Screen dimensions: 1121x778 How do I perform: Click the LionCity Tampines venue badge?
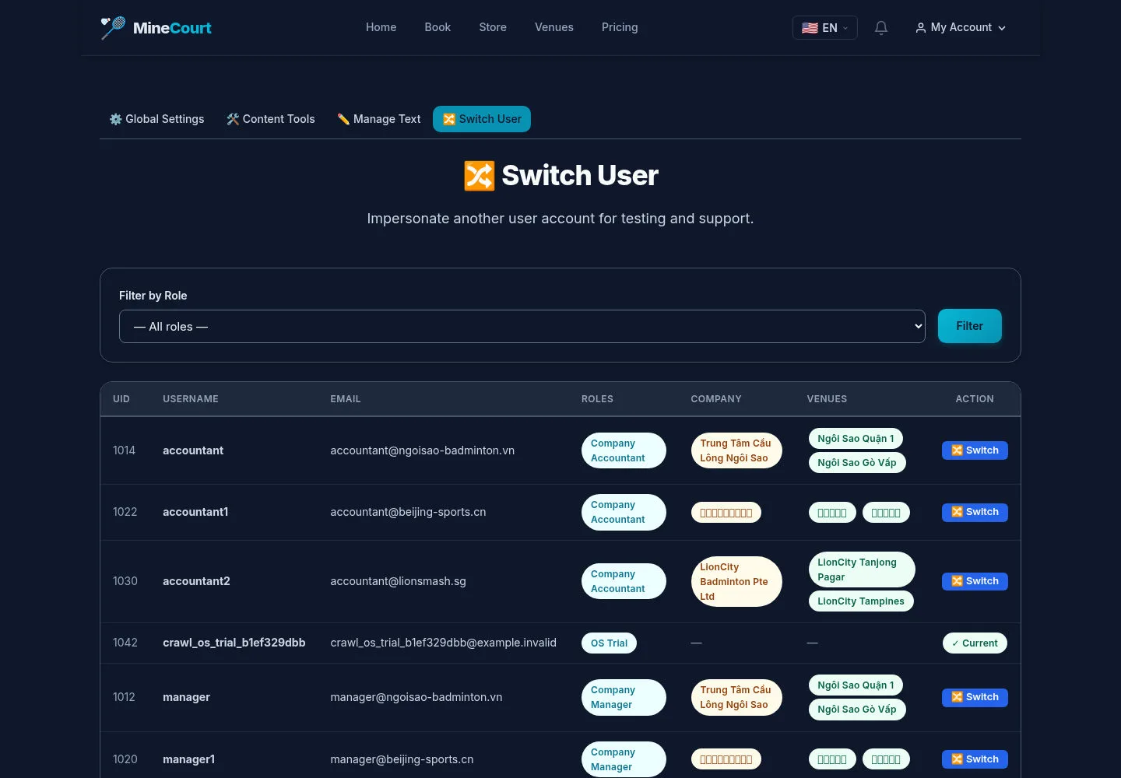tap(861, 601)
